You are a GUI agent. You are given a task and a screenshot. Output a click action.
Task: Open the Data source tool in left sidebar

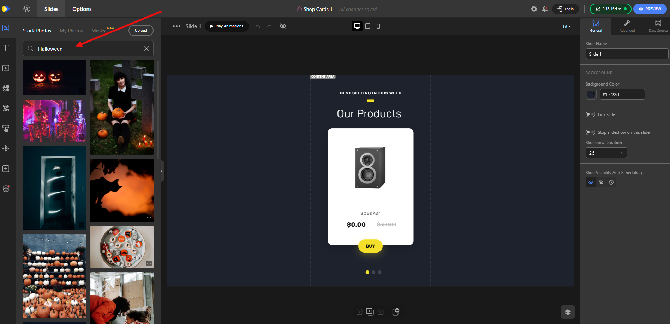point(6,188)
